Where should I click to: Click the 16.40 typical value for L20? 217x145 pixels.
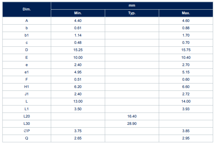click(x=132, y=116)
